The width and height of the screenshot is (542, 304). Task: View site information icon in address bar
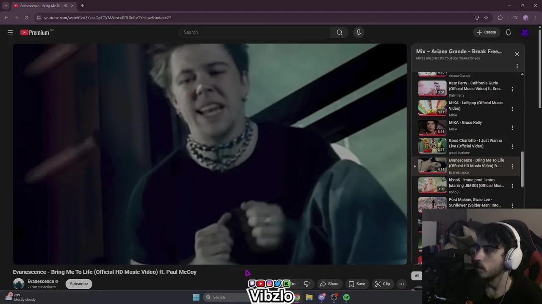[x=39, y=18]
